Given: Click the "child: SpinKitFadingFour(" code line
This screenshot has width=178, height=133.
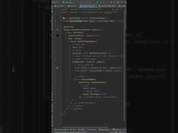Looking at the screenshot, I should click(83, 41).
